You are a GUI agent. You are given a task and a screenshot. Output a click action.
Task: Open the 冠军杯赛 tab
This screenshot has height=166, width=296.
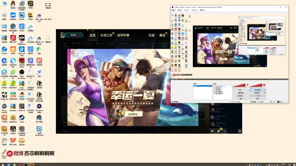(x=123, y=35)
